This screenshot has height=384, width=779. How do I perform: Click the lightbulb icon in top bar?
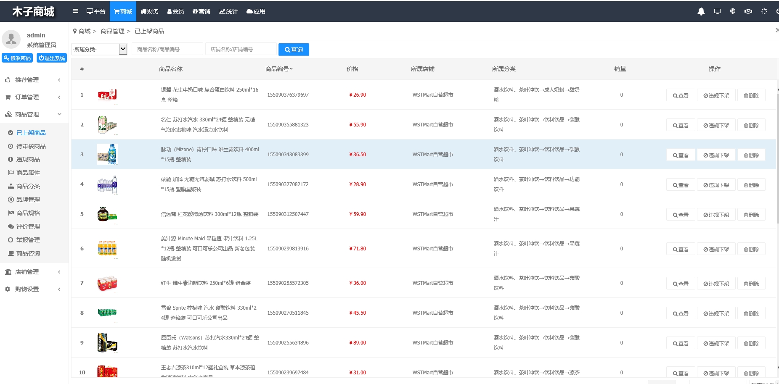(733, 11)
